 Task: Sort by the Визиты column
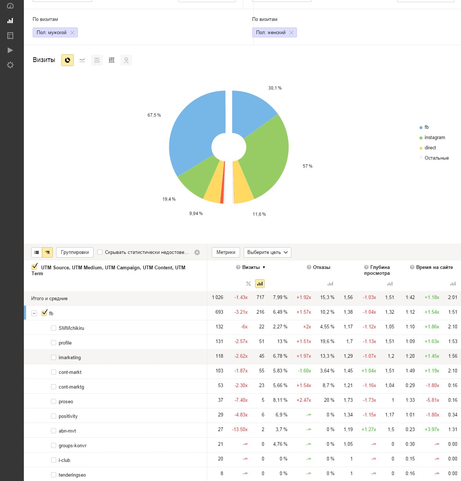click(251, 267)
